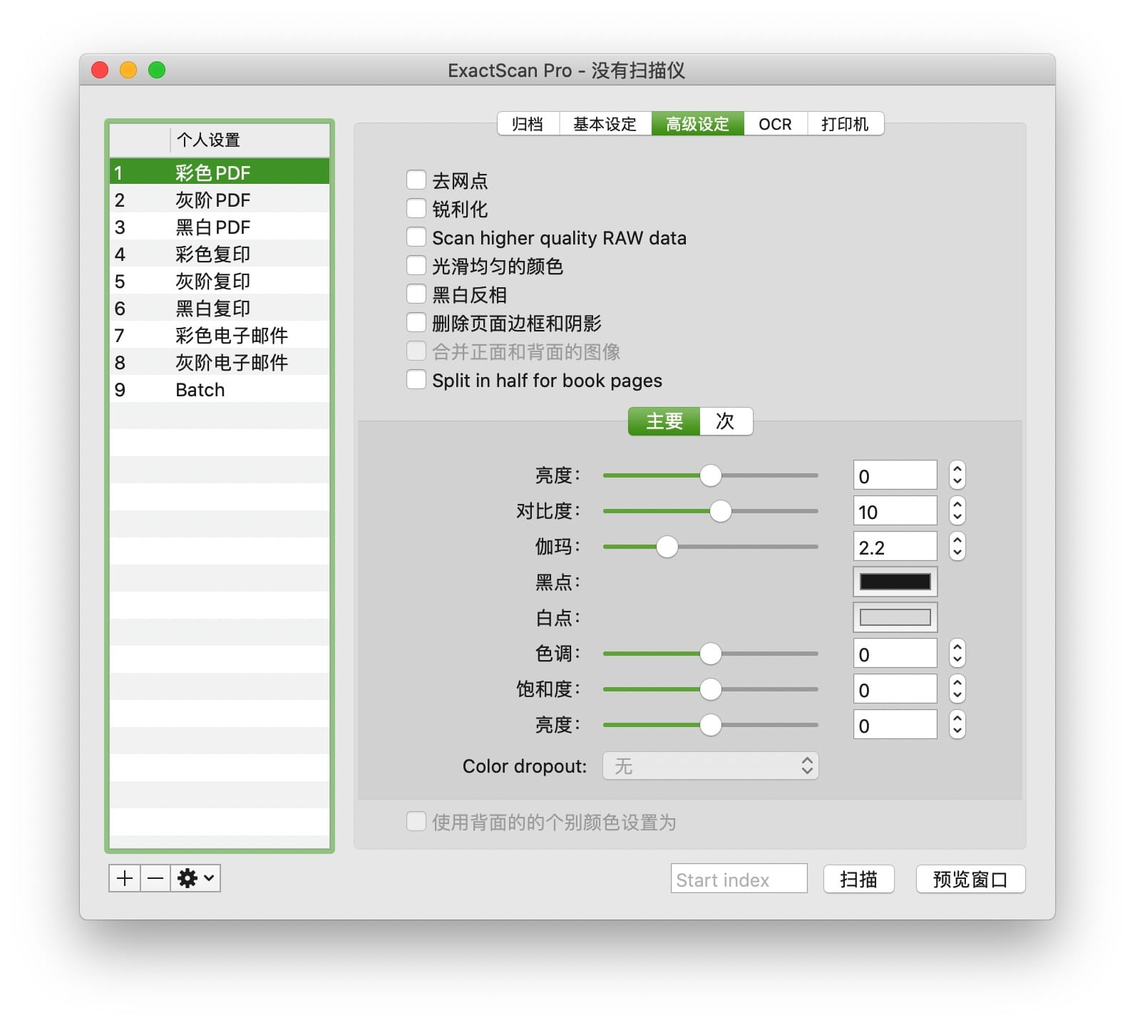Switch to the OCR tab
The height and width of the screenshot is (1025, 1135).
775,124
